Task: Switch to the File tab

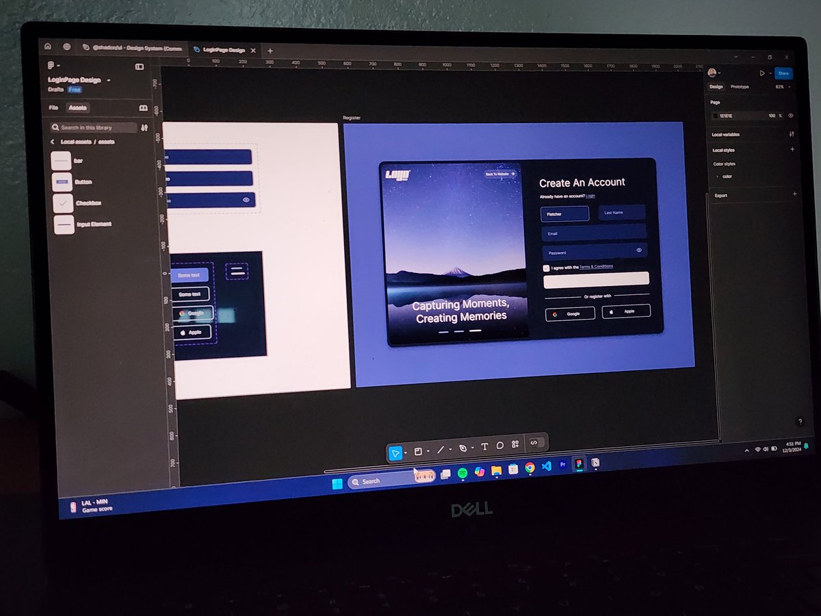Action: (x=53, y=107)
